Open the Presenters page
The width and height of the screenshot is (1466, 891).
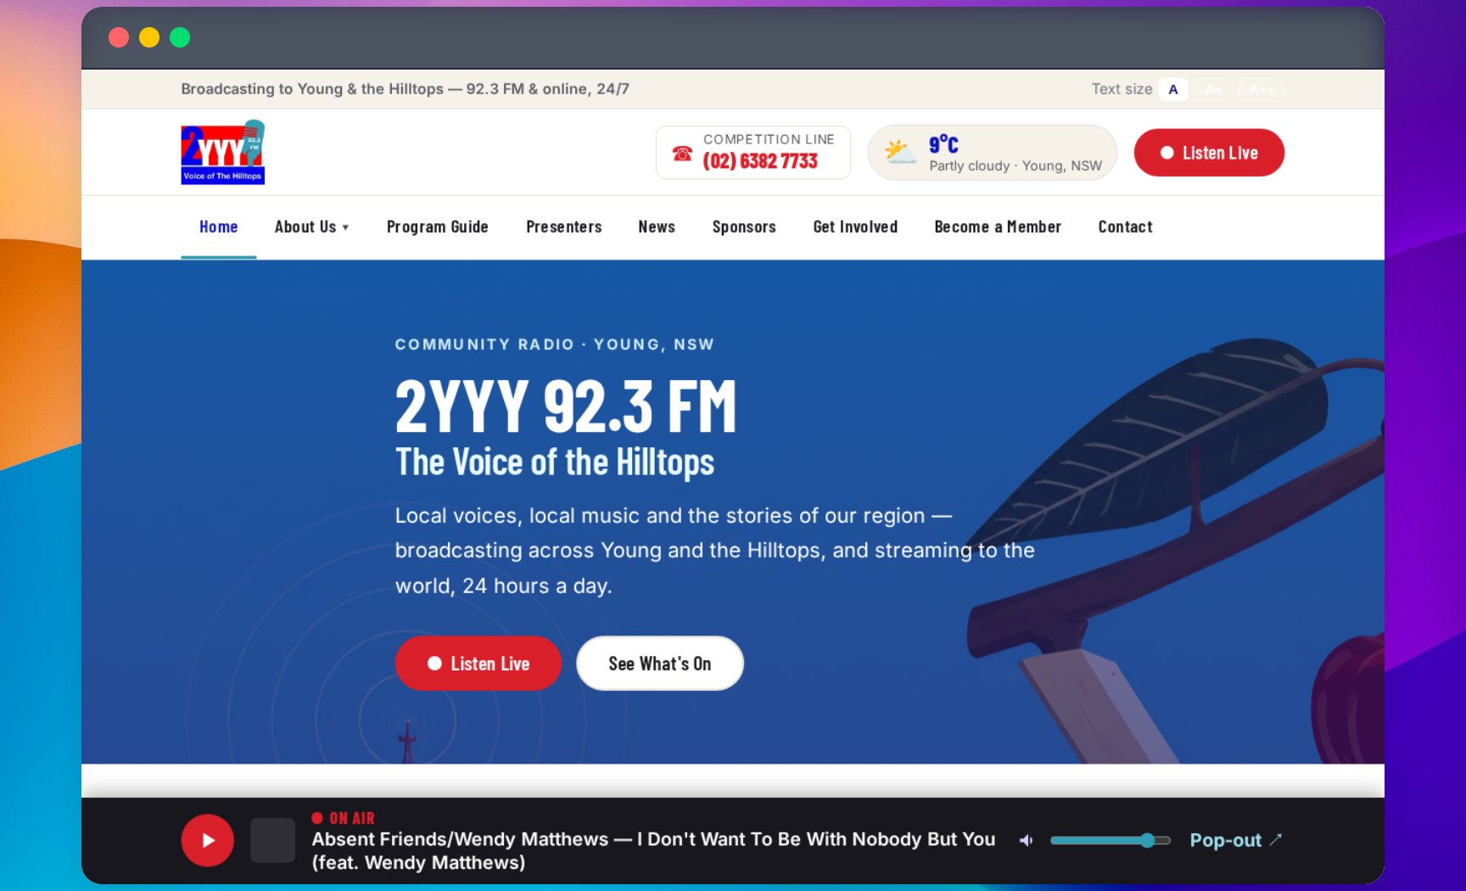[x=564, y=227]
